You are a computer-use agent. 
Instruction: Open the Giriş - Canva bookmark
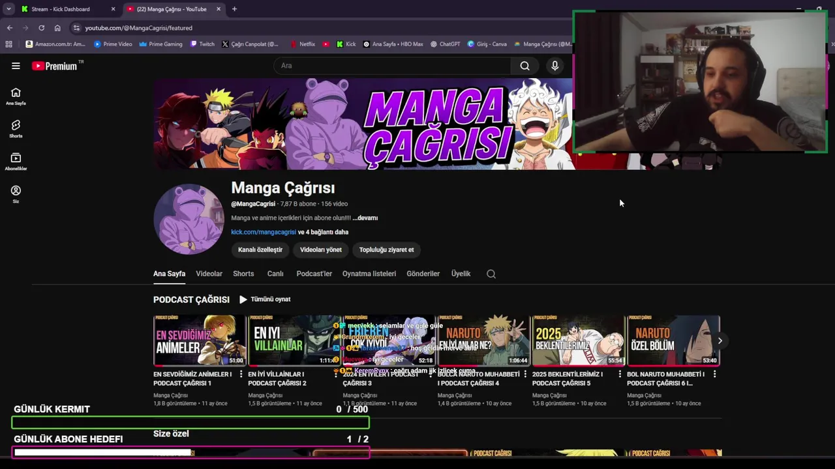click(487, 44)
